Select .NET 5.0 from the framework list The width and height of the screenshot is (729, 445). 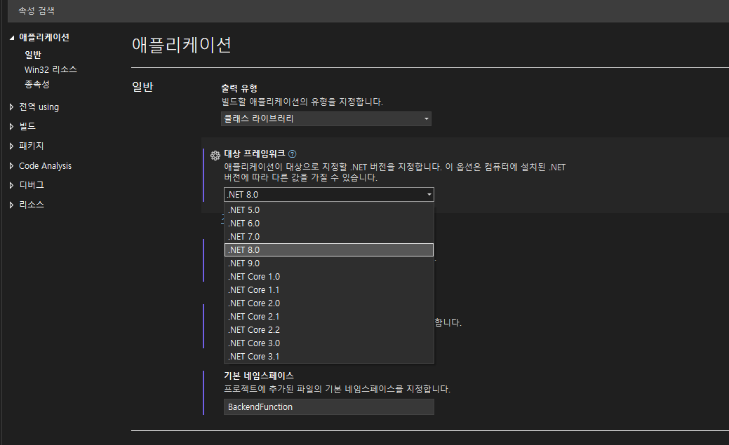point(328,210)
